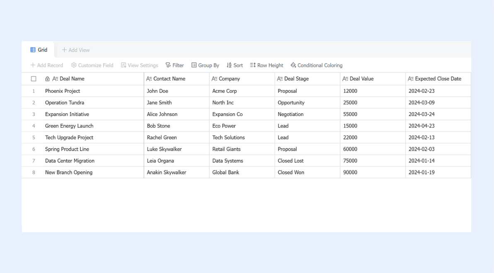Select the Spring Product Line cell
494x273 pixels.
coord(93,149)
